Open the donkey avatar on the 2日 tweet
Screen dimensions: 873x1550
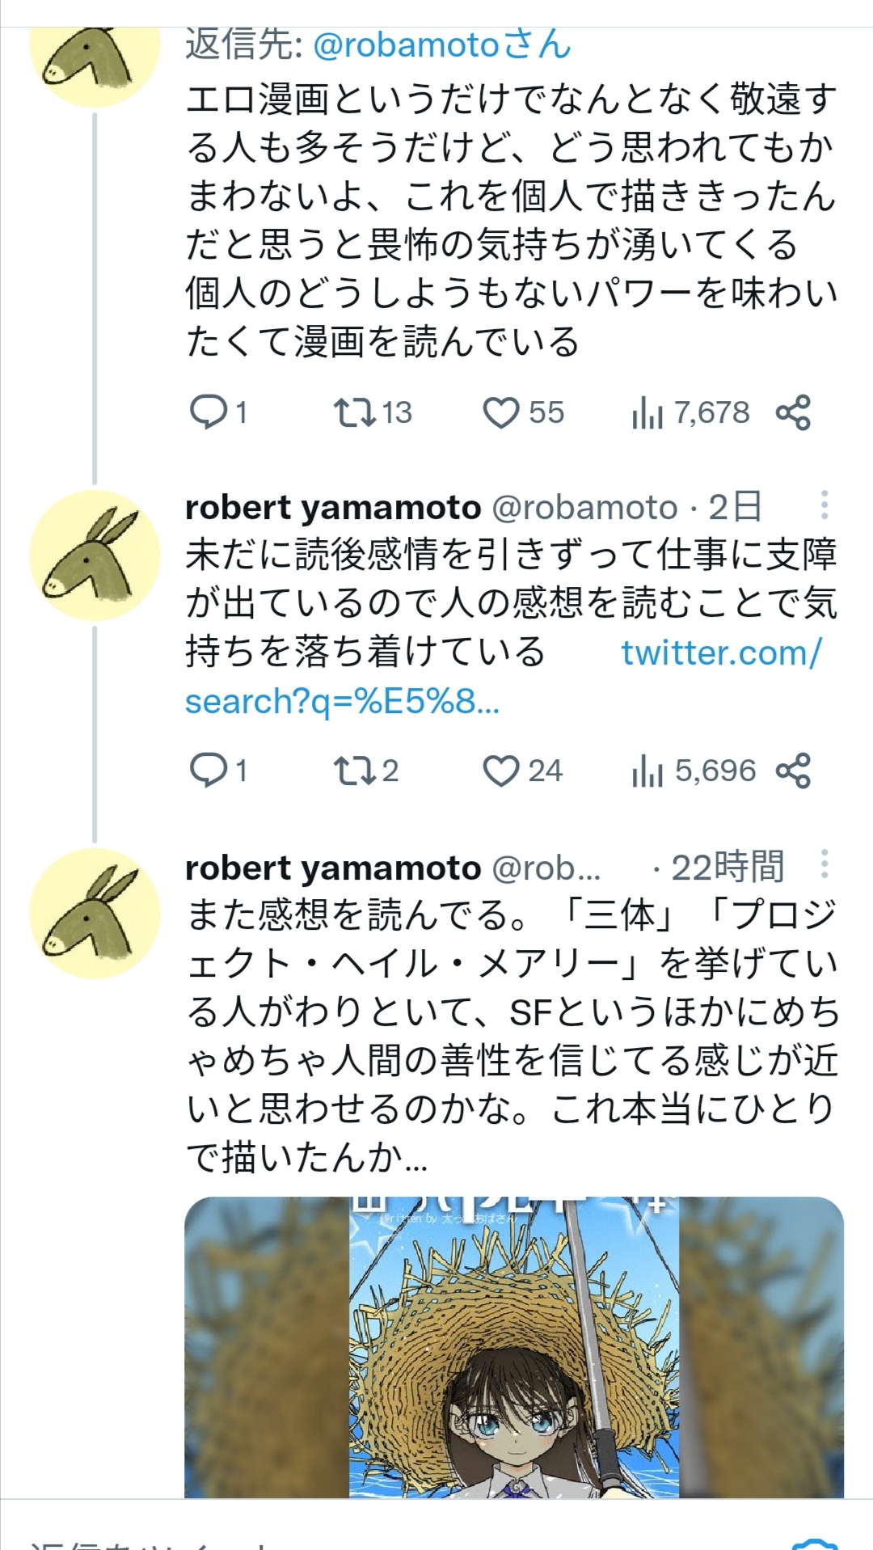[95, 555]
